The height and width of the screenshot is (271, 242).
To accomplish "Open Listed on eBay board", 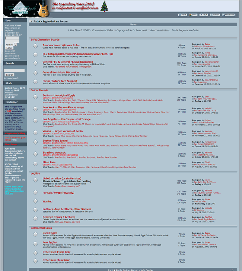I will point(62,178).
